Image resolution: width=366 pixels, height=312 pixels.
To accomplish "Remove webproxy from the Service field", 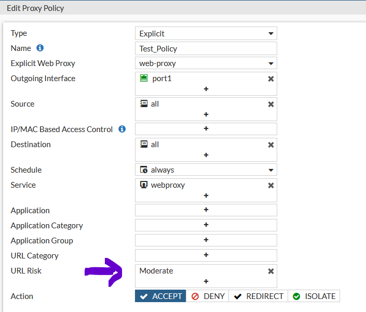I will (x=270, y=185).
